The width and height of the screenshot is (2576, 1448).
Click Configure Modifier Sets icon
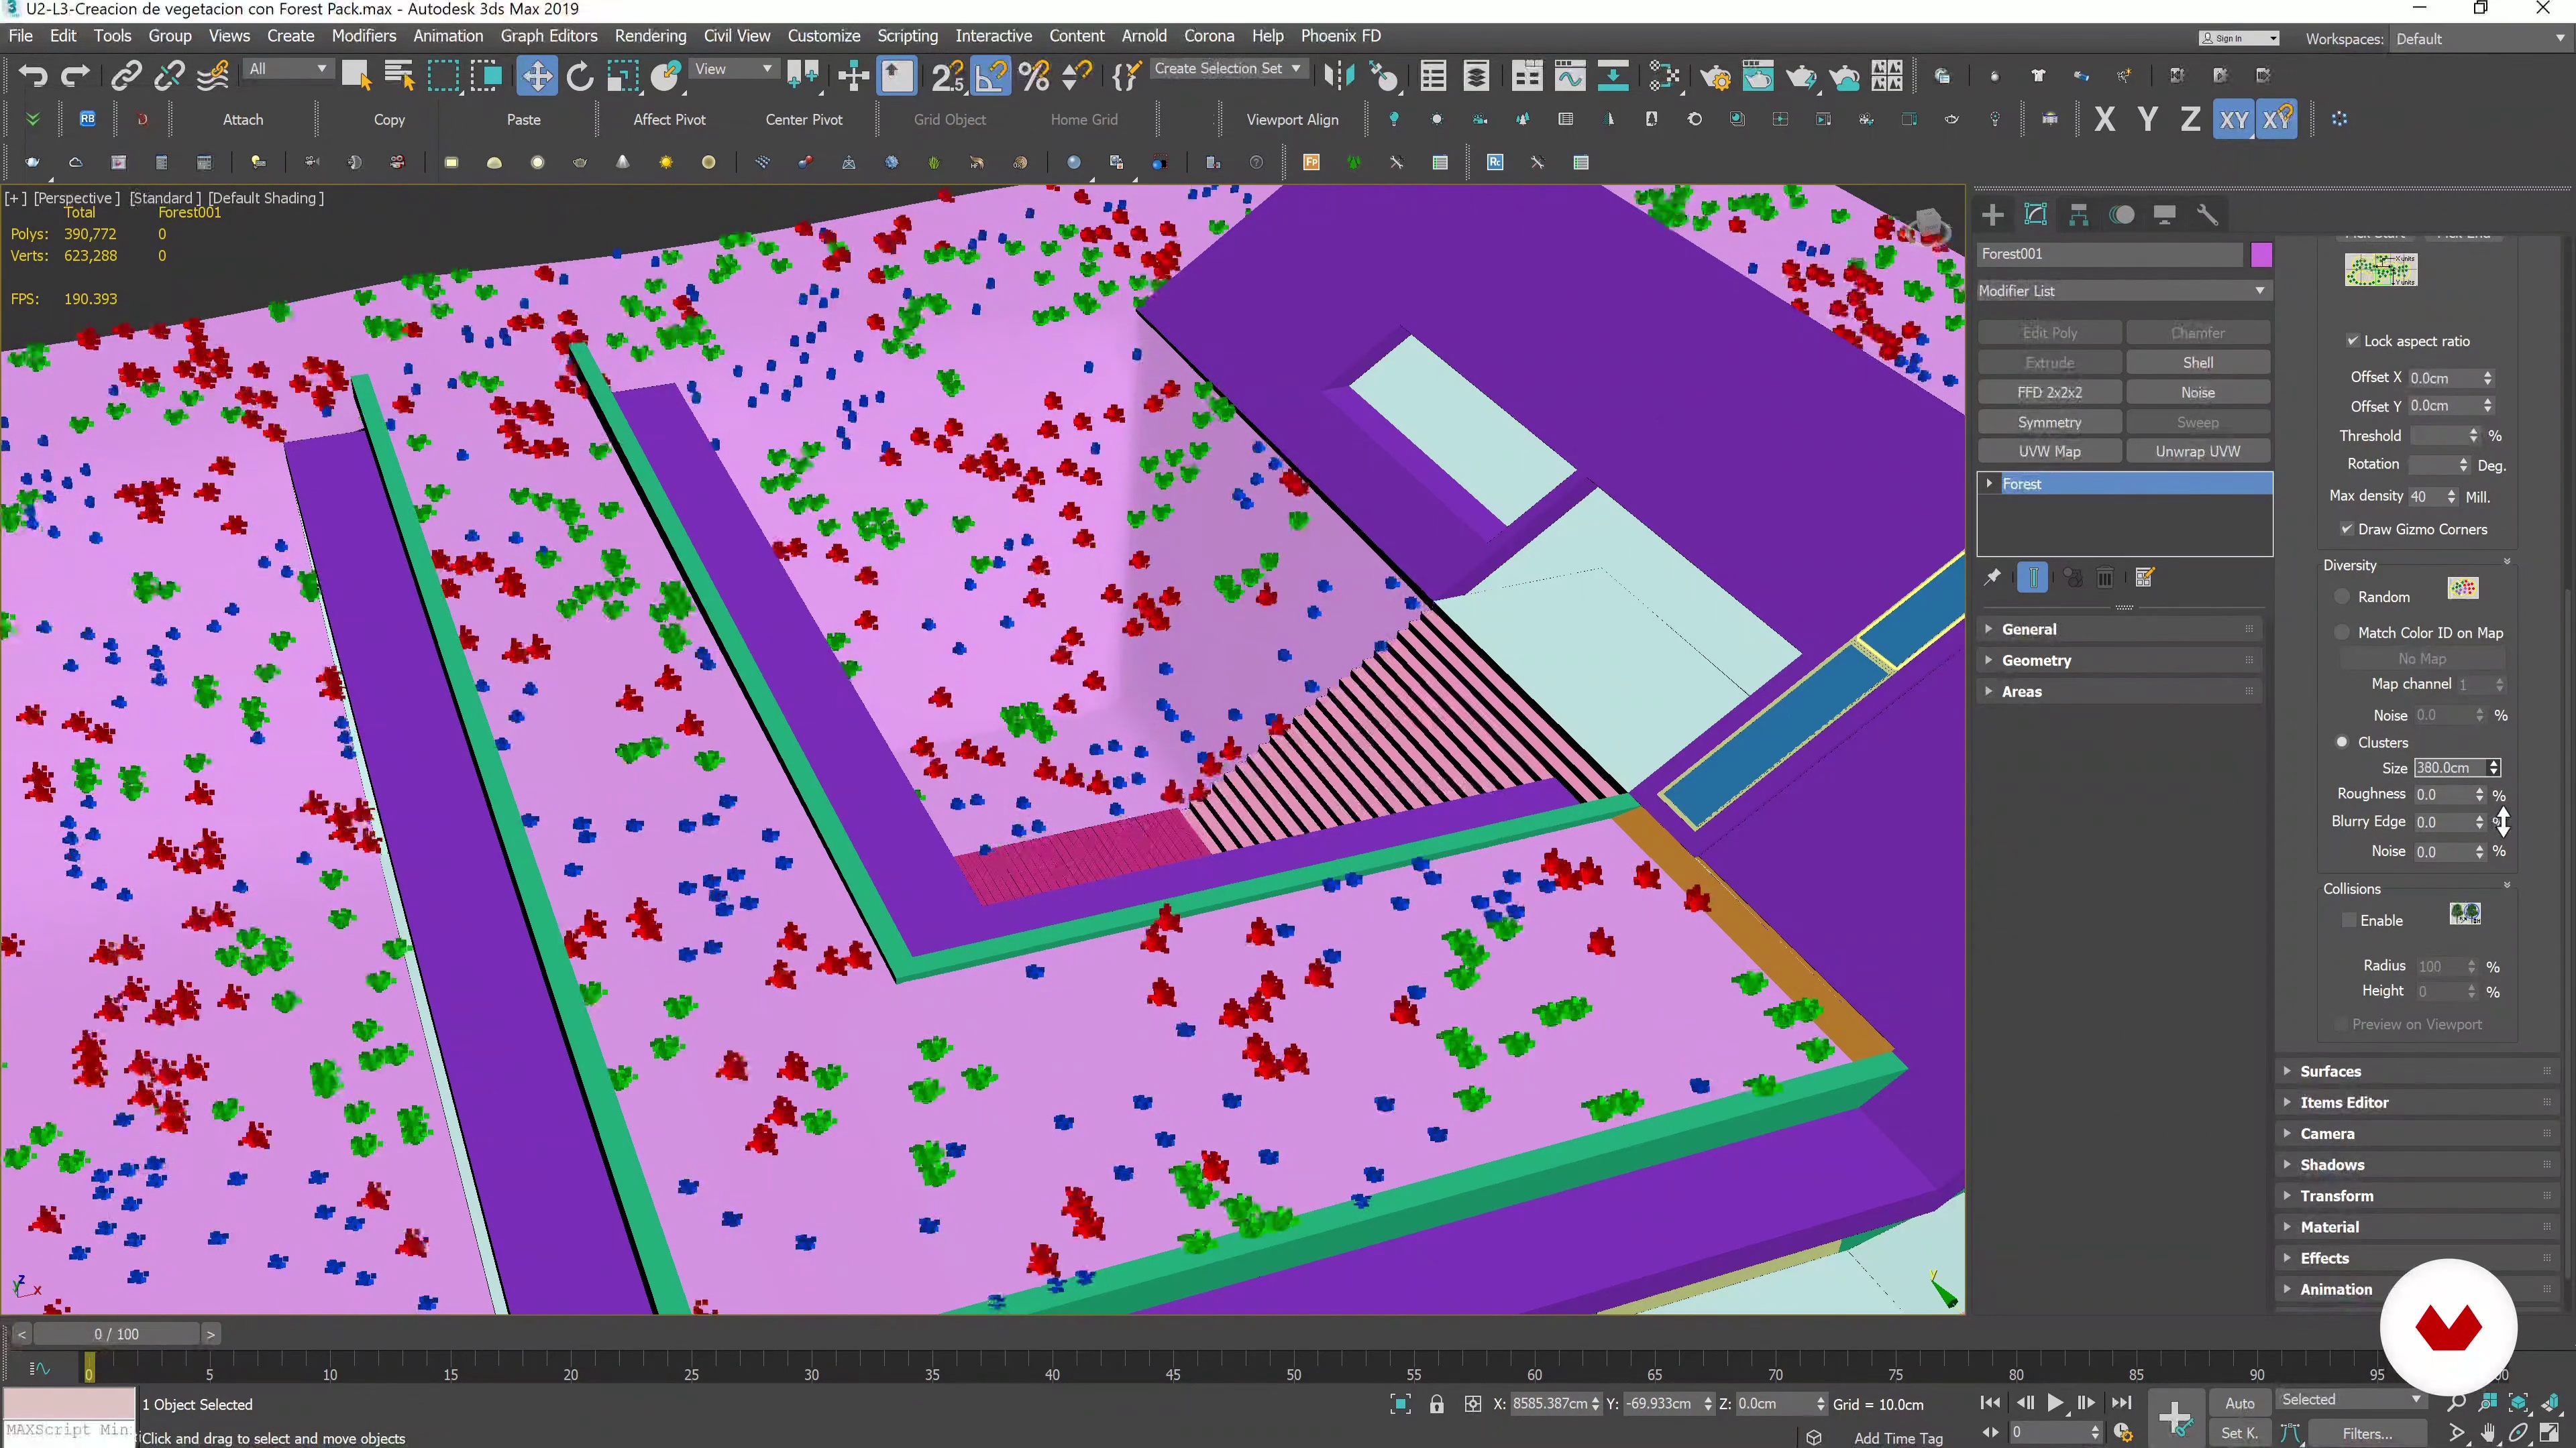(2144, 577)
